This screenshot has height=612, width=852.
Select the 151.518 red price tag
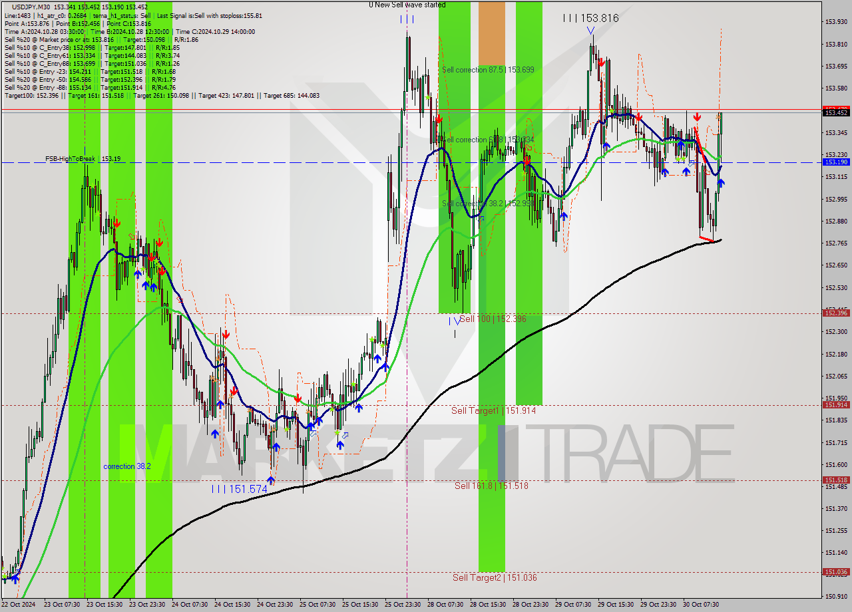click(x=836, y=480)
